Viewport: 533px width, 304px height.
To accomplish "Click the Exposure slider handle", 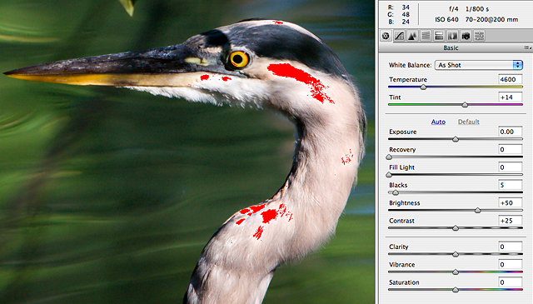I will coord(456,139).
